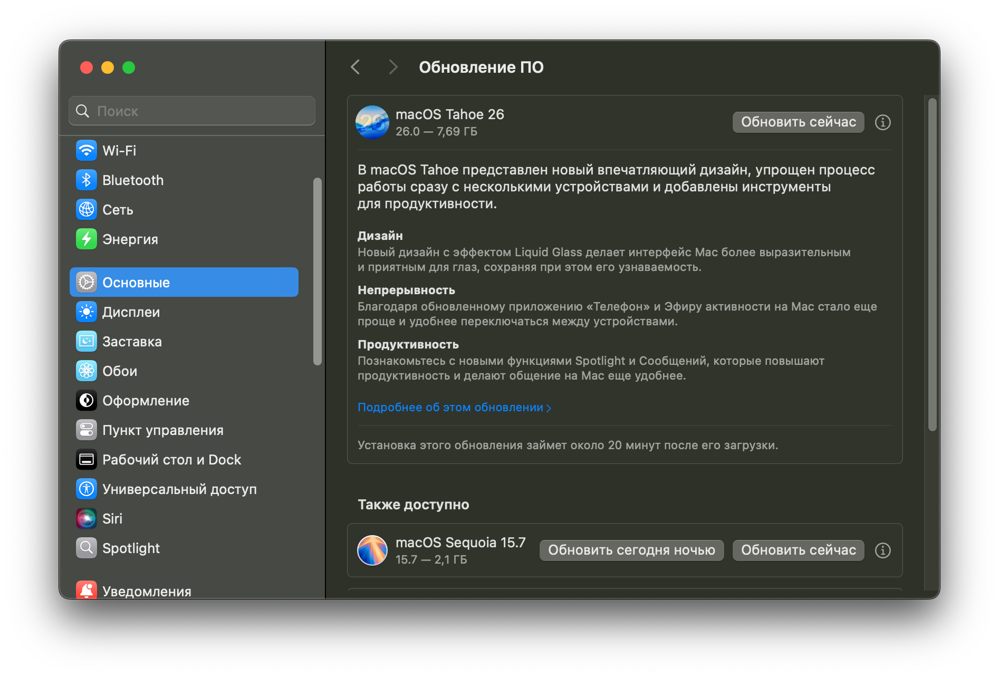Click the Непрерывность heading

pos(406,290)
